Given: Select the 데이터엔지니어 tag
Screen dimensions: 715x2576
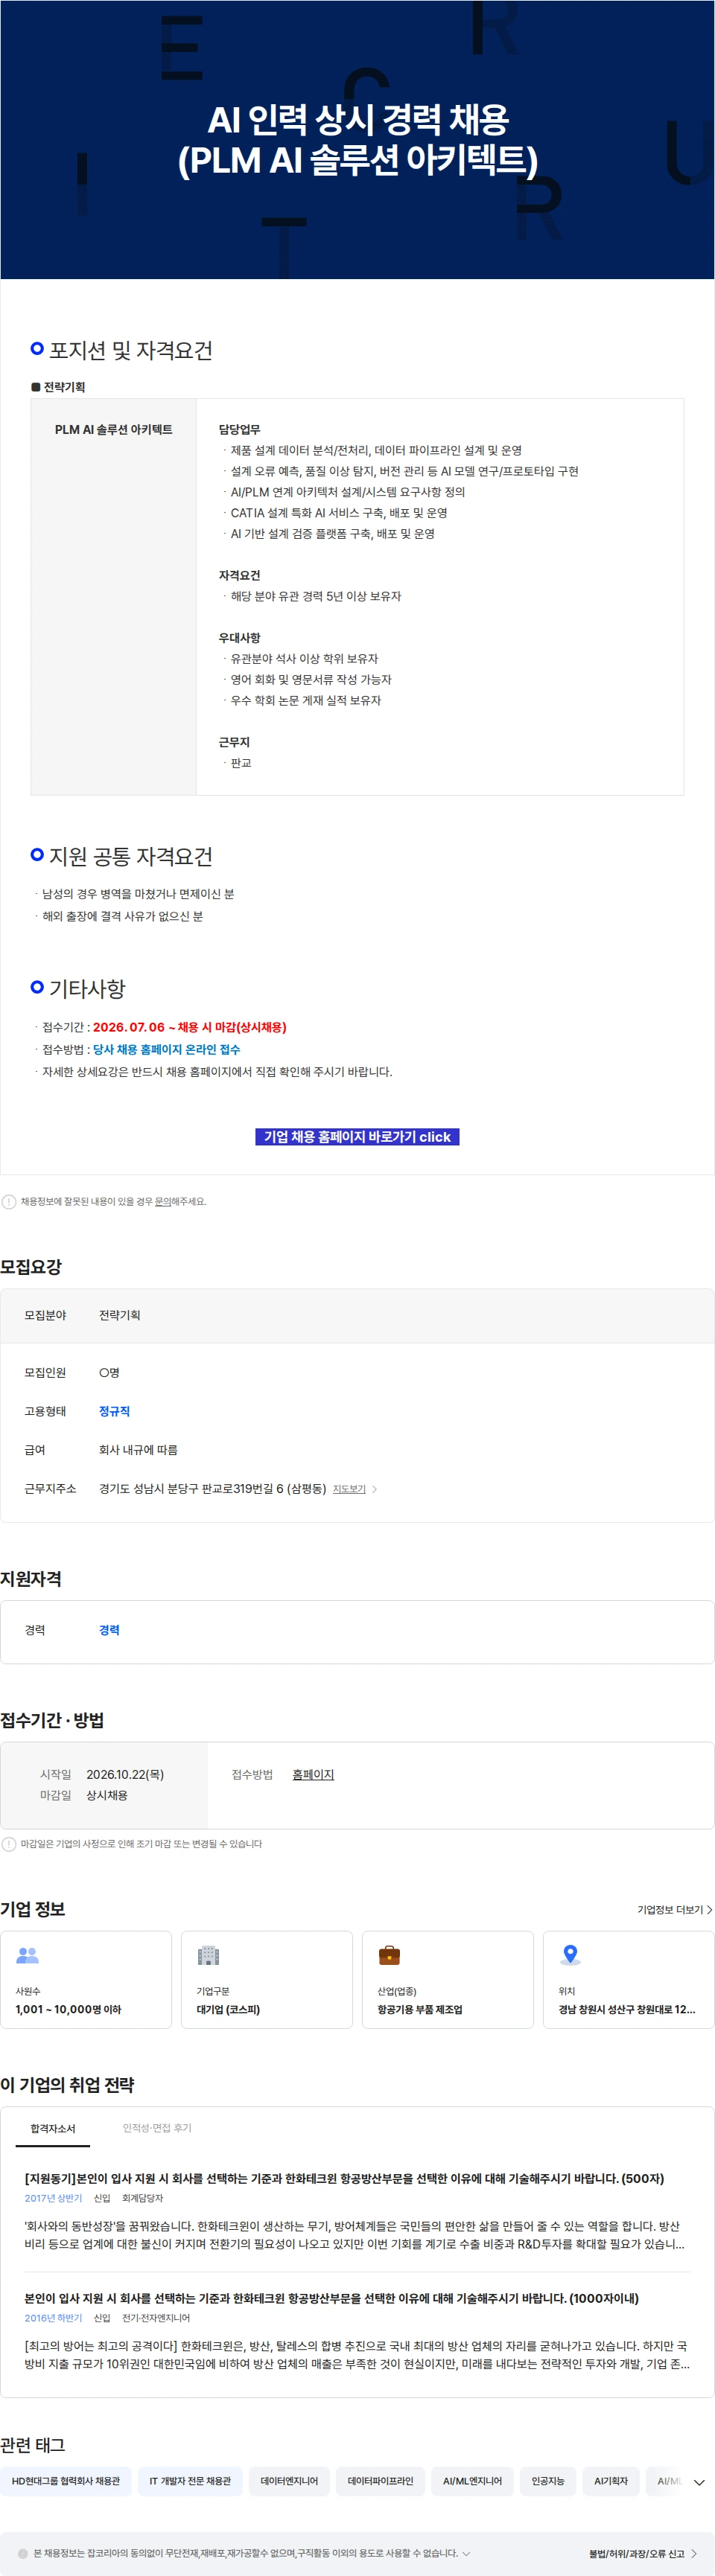Looking at the screenshot, I should 289,2480.
